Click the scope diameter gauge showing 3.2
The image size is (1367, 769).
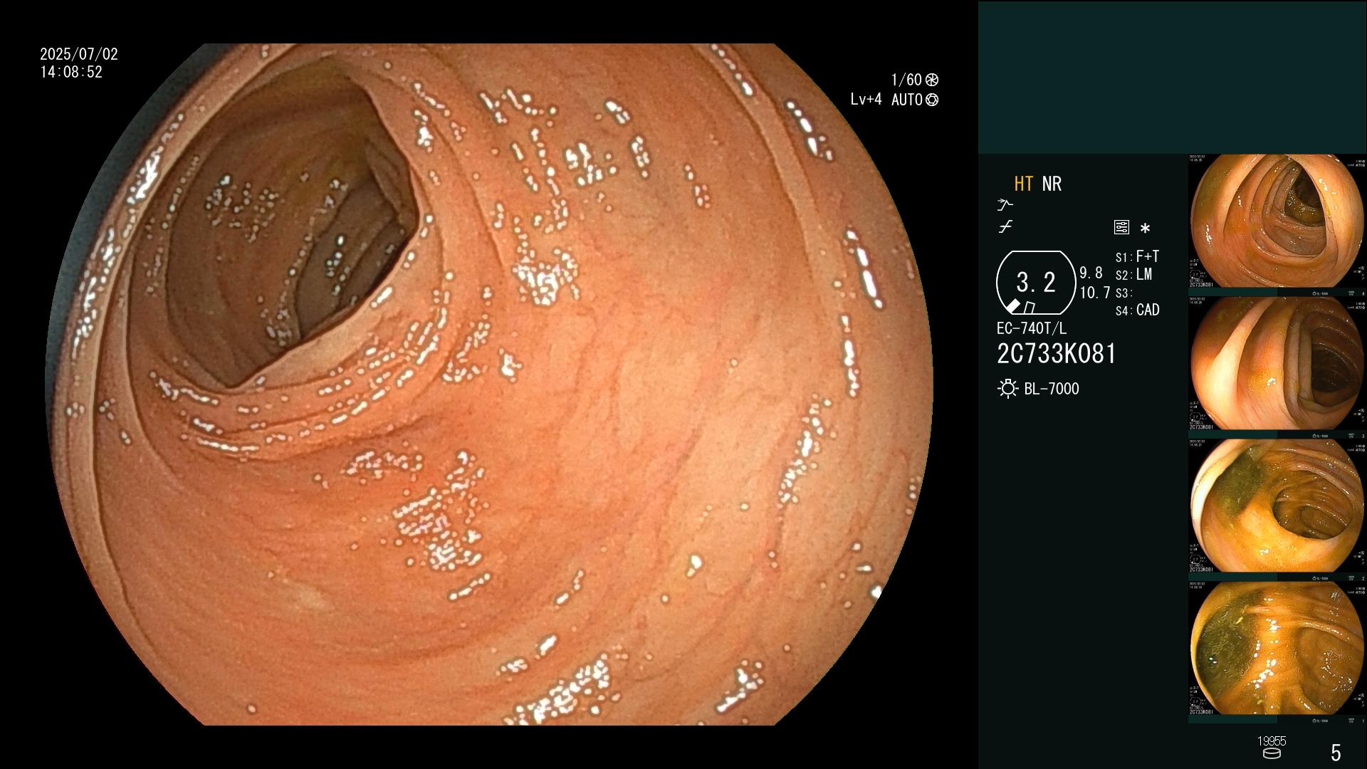click(1035, 283)
